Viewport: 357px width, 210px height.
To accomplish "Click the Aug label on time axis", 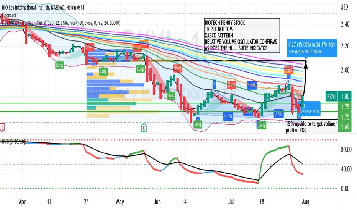I will point(306,202).
